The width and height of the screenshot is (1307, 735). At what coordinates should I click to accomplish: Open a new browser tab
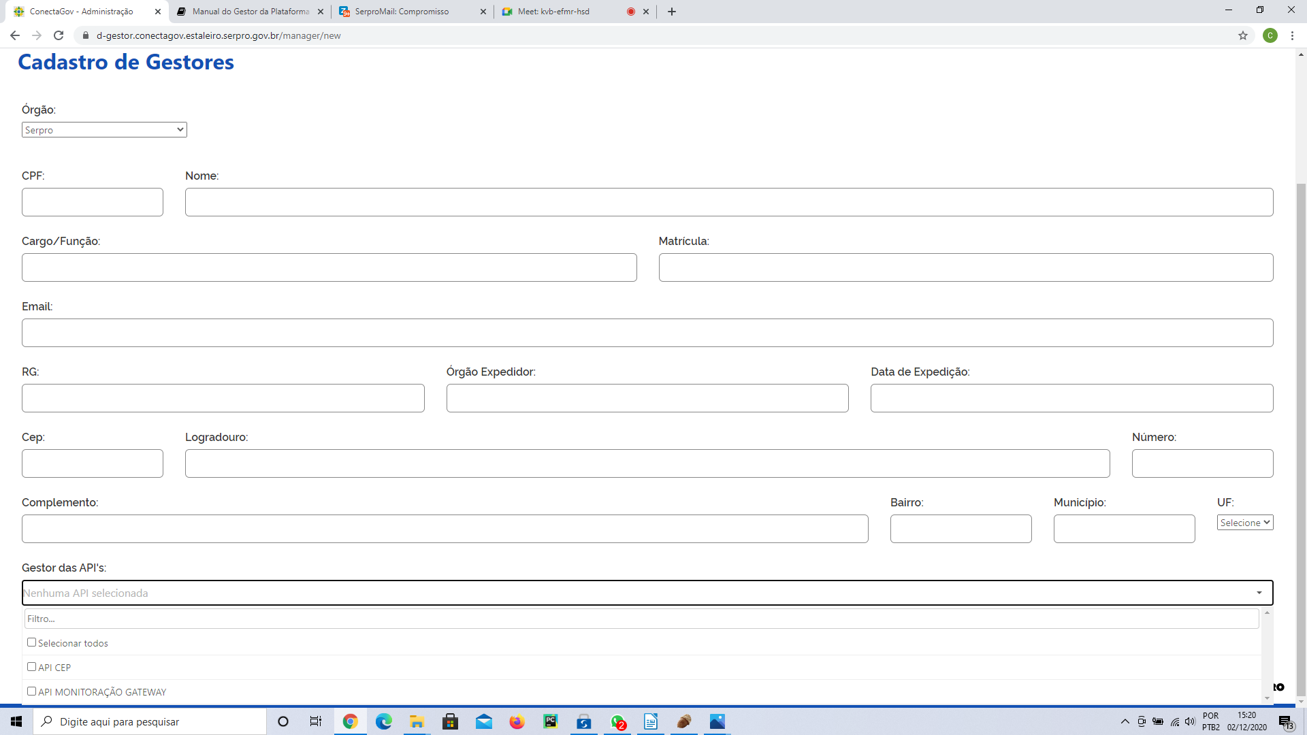pos(672,12)
